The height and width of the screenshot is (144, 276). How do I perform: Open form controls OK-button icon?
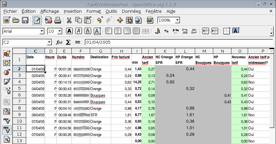(7, 90)
